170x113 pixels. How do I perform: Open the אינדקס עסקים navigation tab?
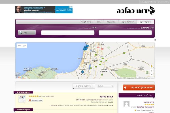(x=145, y=22)
